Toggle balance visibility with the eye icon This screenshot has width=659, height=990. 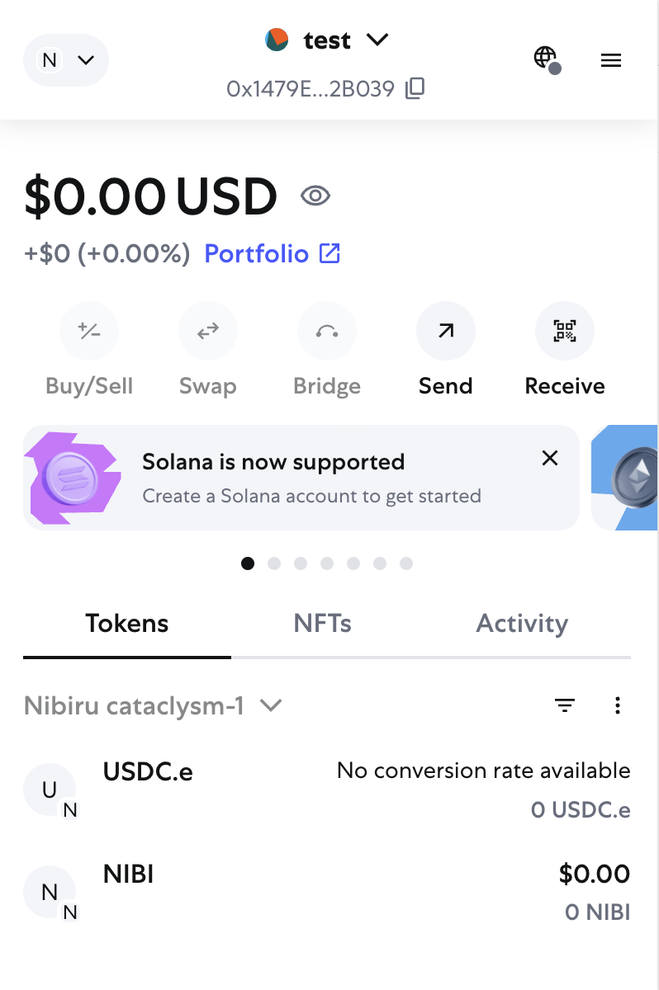point(315,196)
